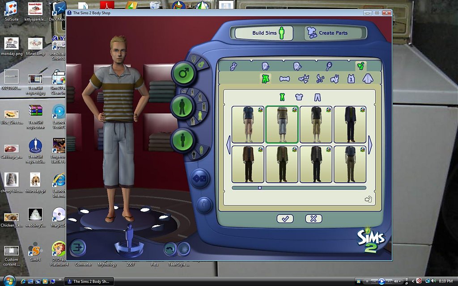458x286 pixels.
Task: Select the Formal wear bow tie category
Action: (x=284, y=79)
